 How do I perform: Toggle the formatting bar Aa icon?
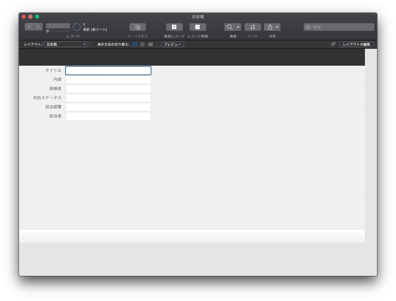click(333, 44)
